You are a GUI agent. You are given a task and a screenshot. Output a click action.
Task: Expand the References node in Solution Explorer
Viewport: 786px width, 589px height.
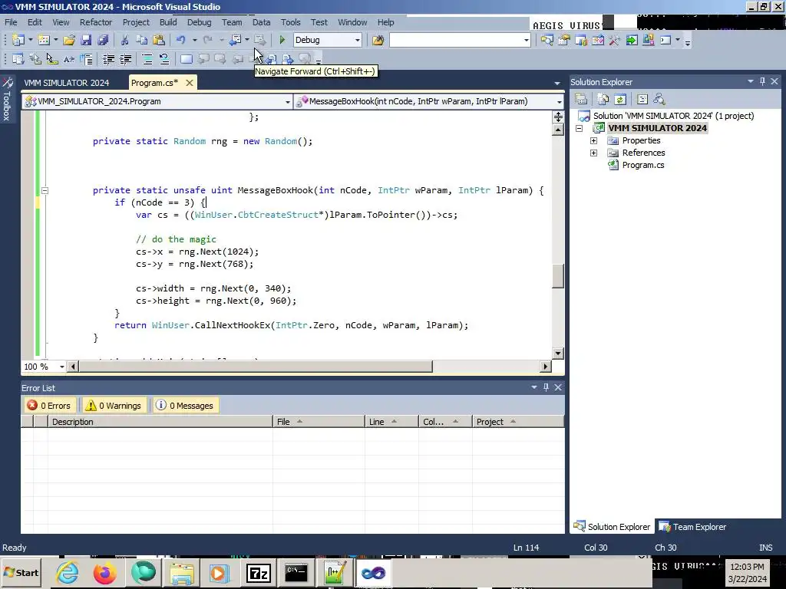(x=593, y=153)
